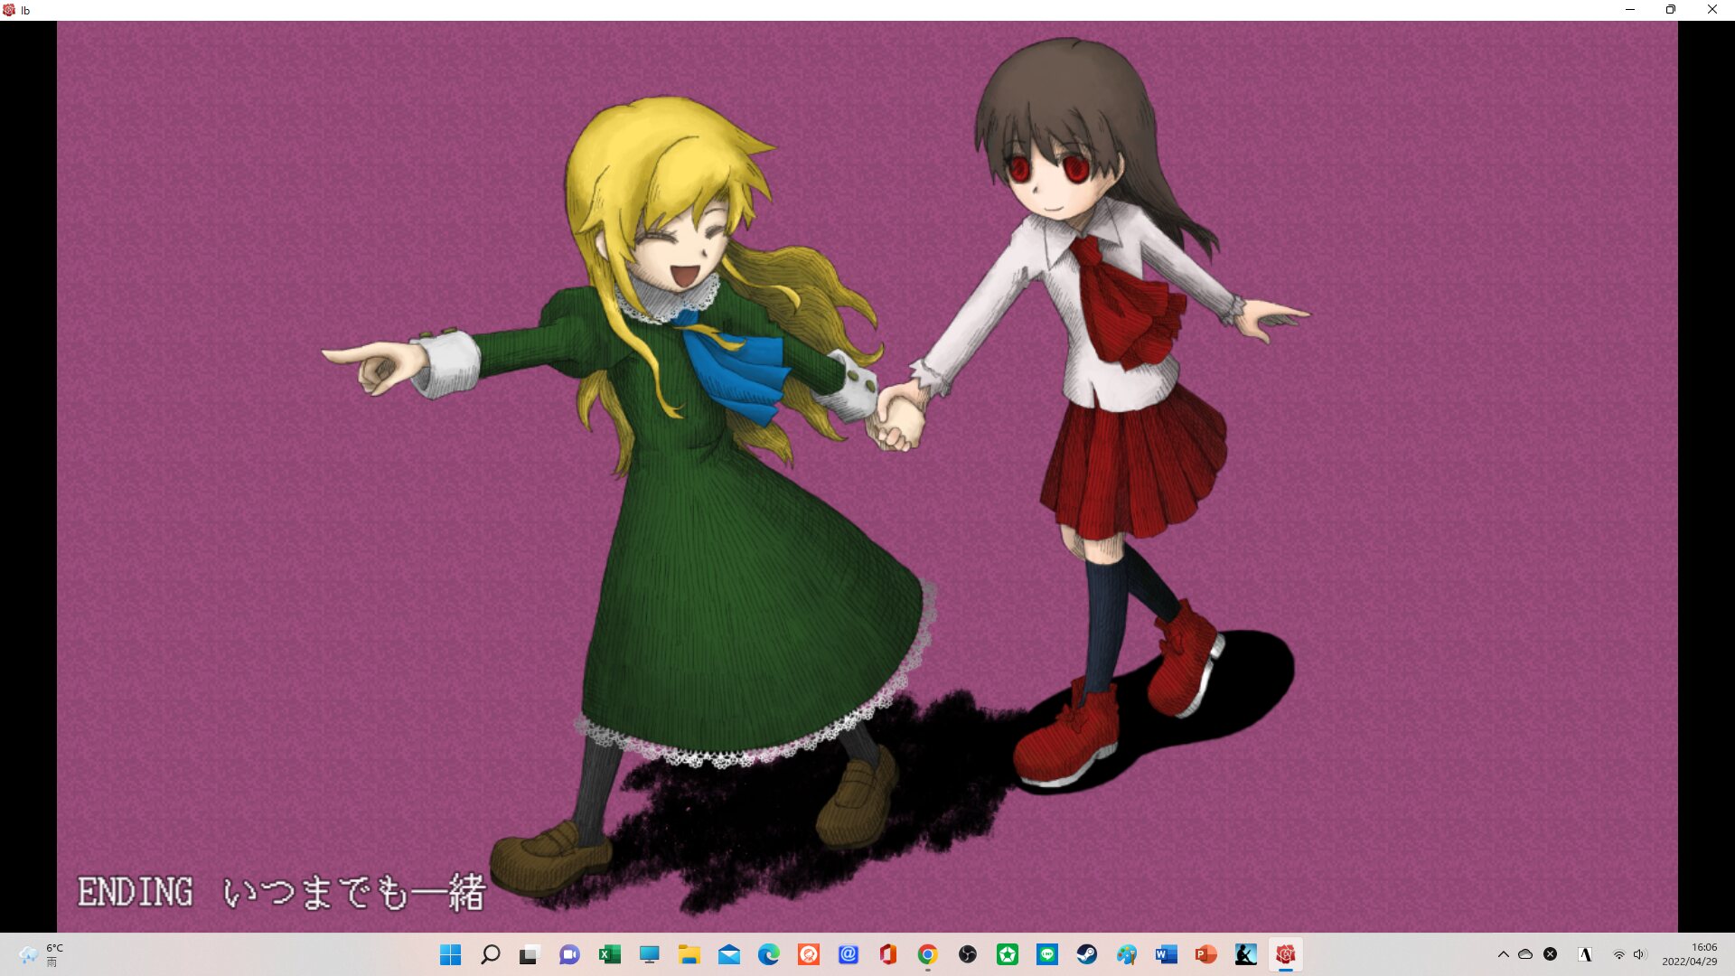The image size is (1735, 976).
Task: Open OneDrive cloud tray icon
Action: pyautogui.click(x=1525, y=954)
